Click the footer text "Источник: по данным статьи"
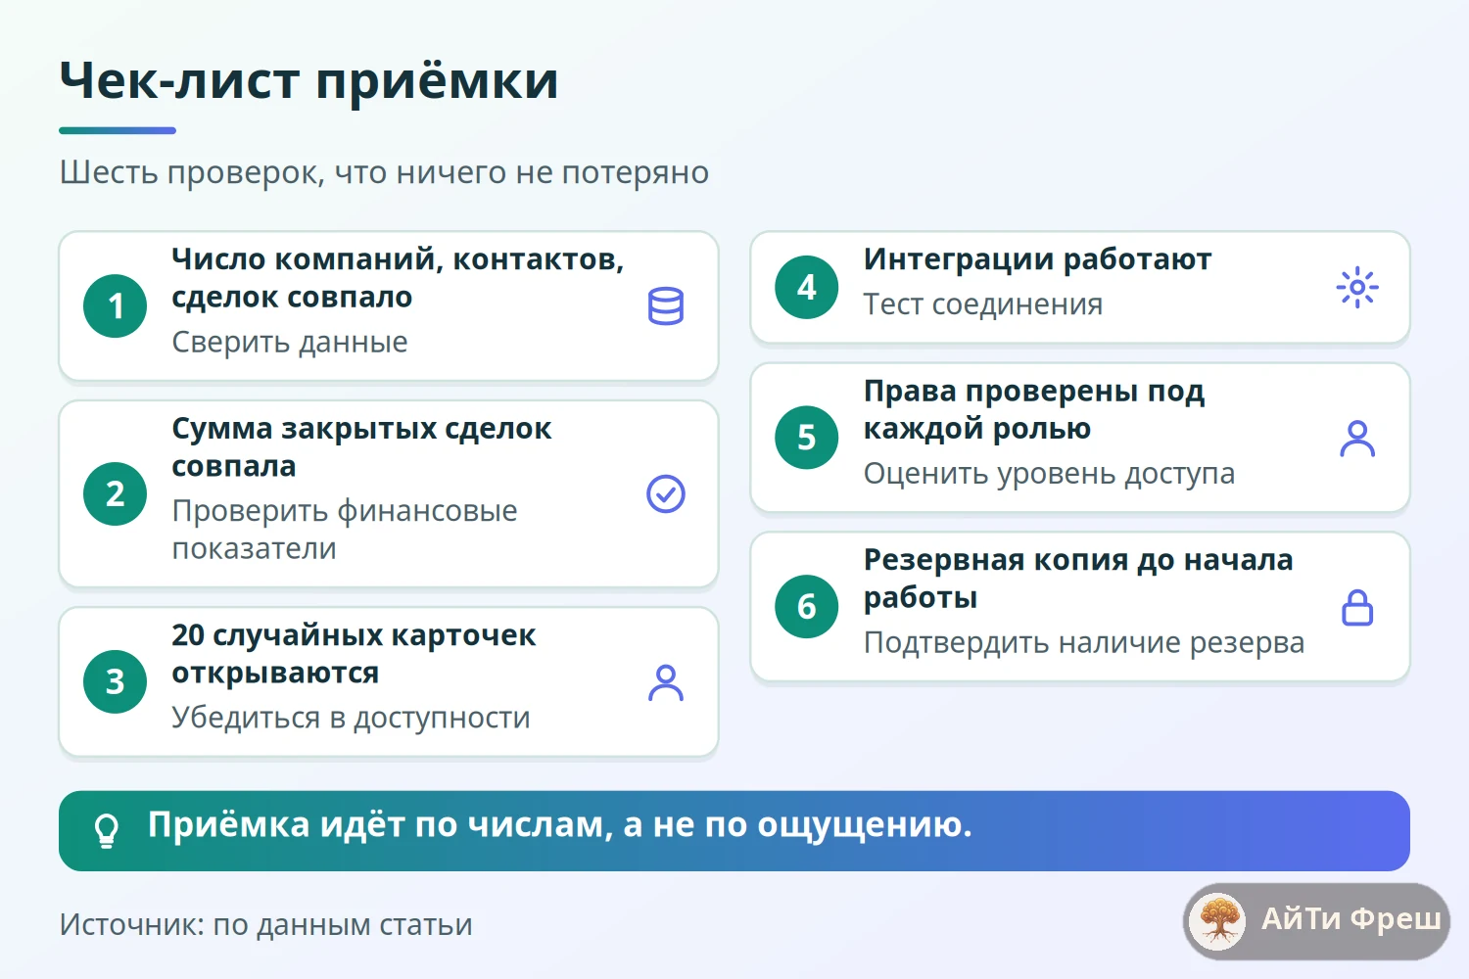The height and width of the screenshot is (979, 1469). pos(266,925)
